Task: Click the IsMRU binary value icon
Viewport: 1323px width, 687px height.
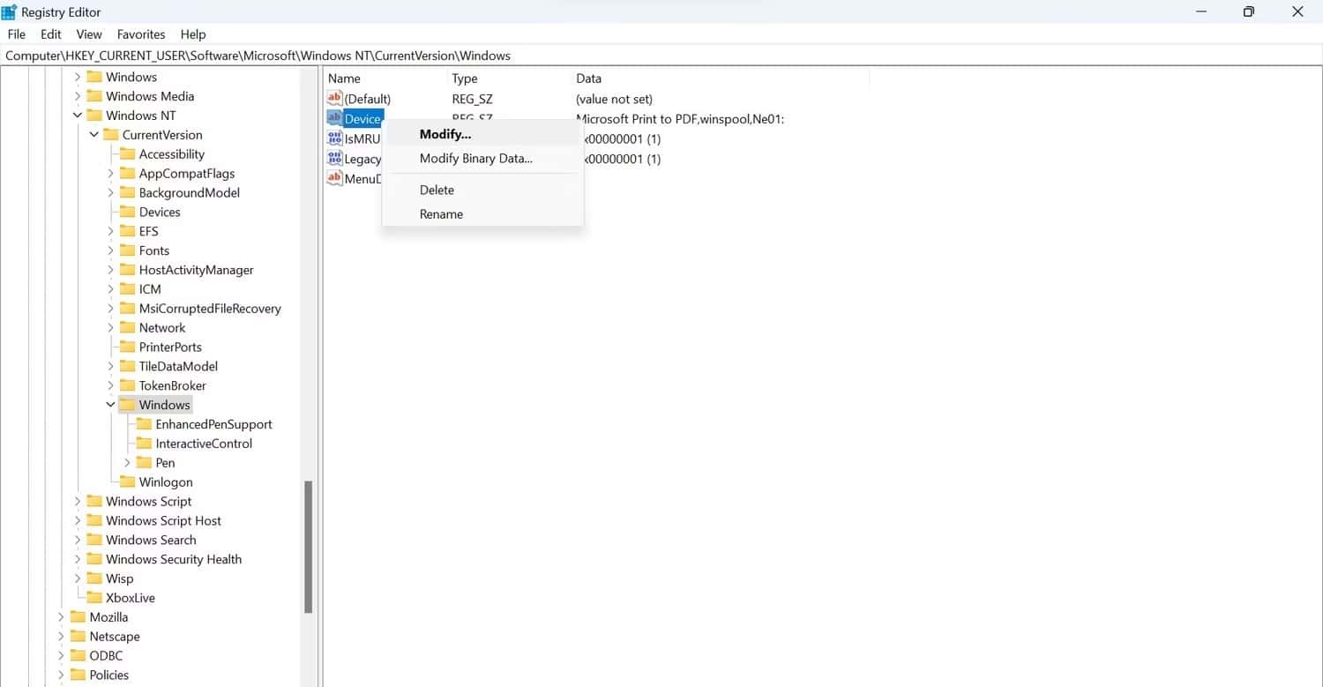Action: coord(334,138)
